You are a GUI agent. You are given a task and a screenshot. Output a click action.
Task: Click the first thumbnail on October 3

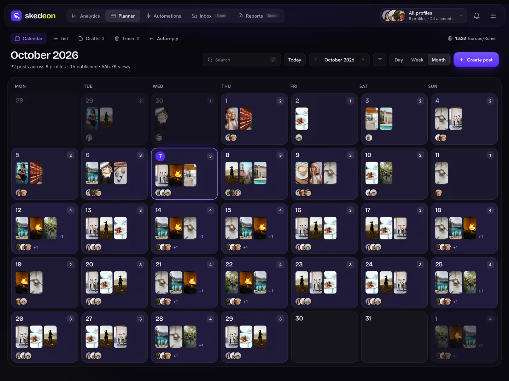coord(371,119)
